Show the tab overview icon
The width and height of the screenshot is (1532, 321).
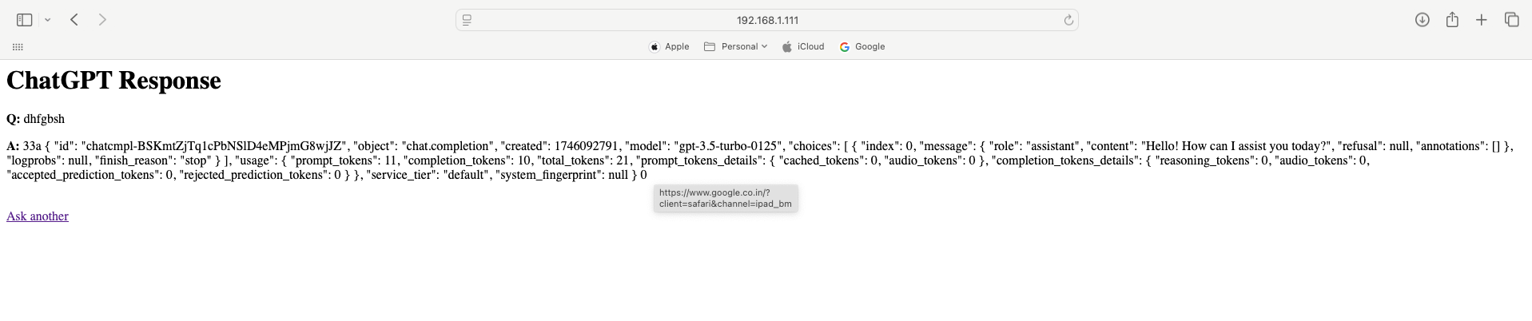(x=1511, y=20)
